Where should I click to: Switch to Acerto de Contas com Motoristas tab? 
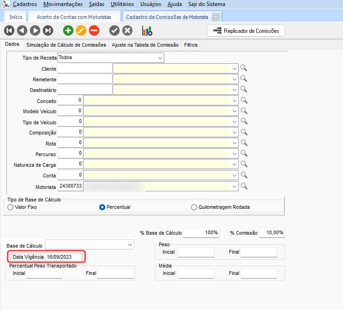[74, 17]
